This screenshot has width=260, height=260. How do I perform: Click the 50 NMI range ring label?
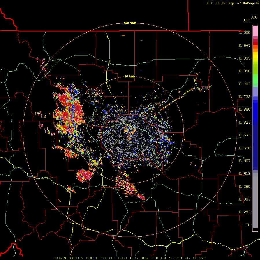pos(130,76)
